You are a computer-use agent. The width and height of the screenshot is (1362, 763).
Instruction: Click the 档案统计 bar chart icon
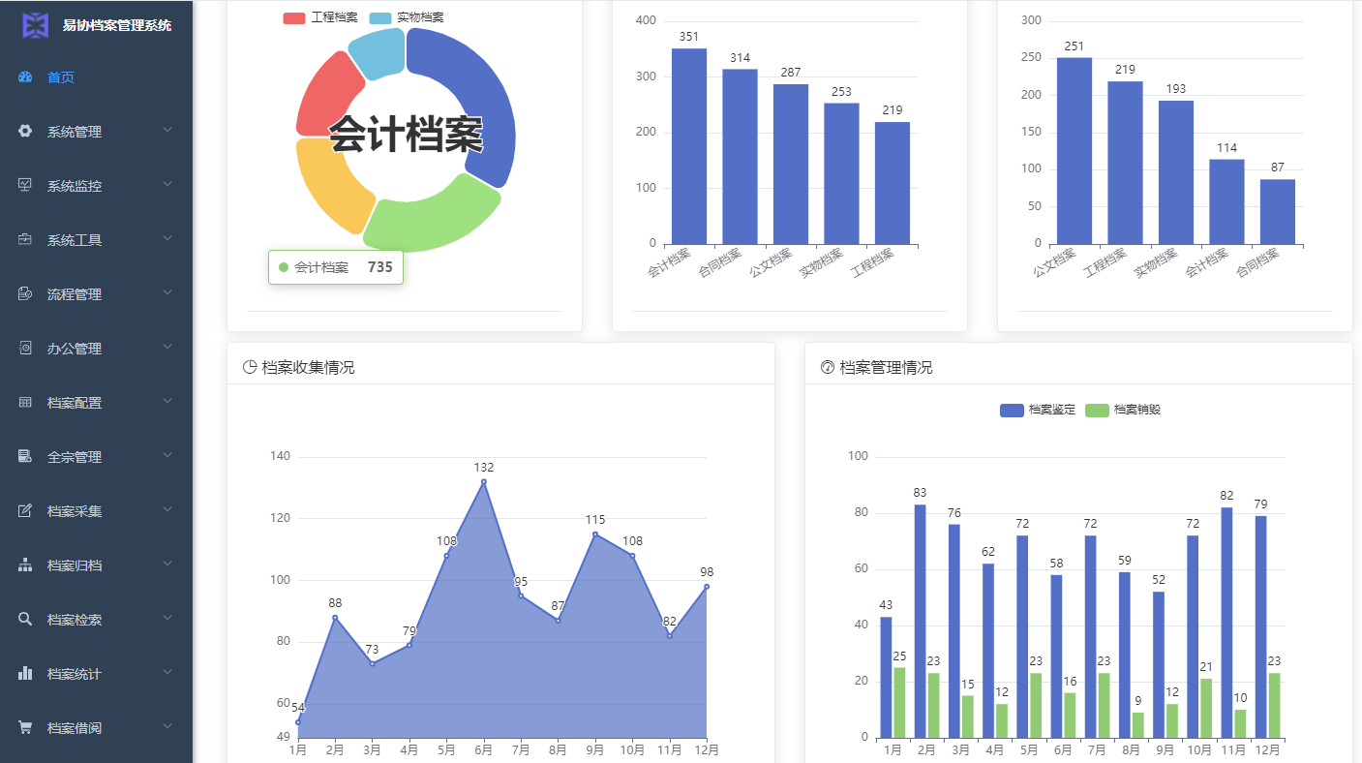point(25,674)
